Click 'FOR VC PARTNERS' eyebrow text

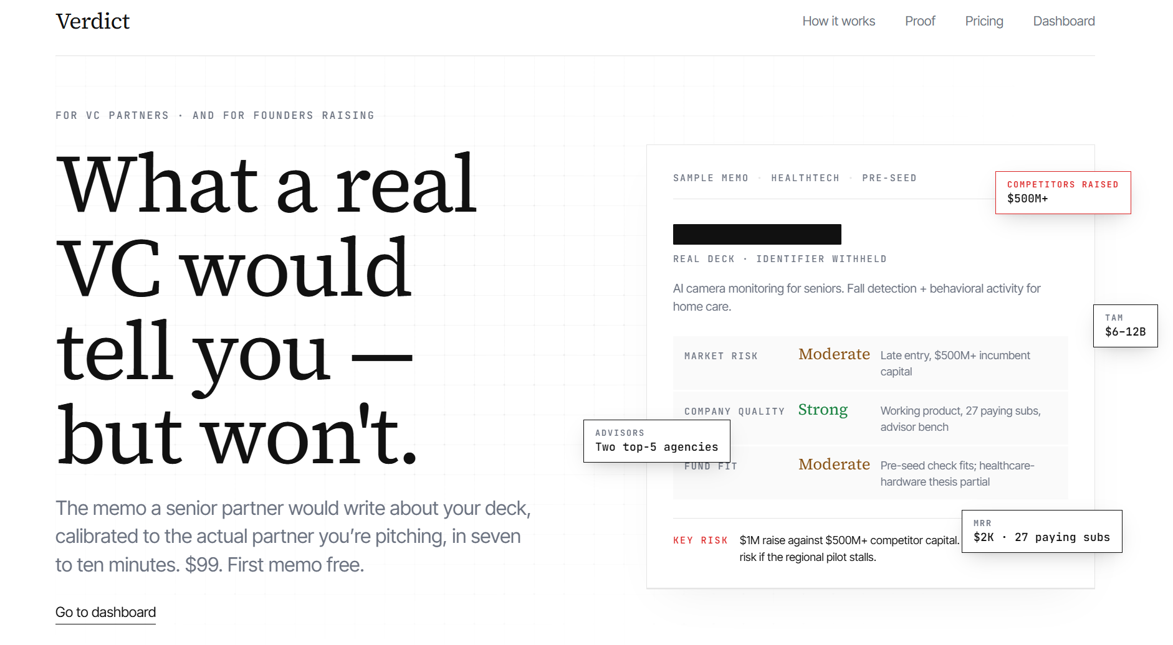pos(215,116)
